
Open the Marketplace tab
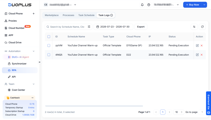52,15
